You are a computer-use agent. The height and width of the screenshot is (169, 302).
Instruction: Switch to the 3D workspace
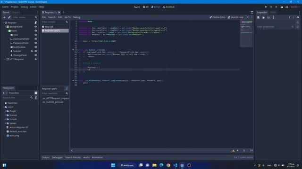[146, 7]
